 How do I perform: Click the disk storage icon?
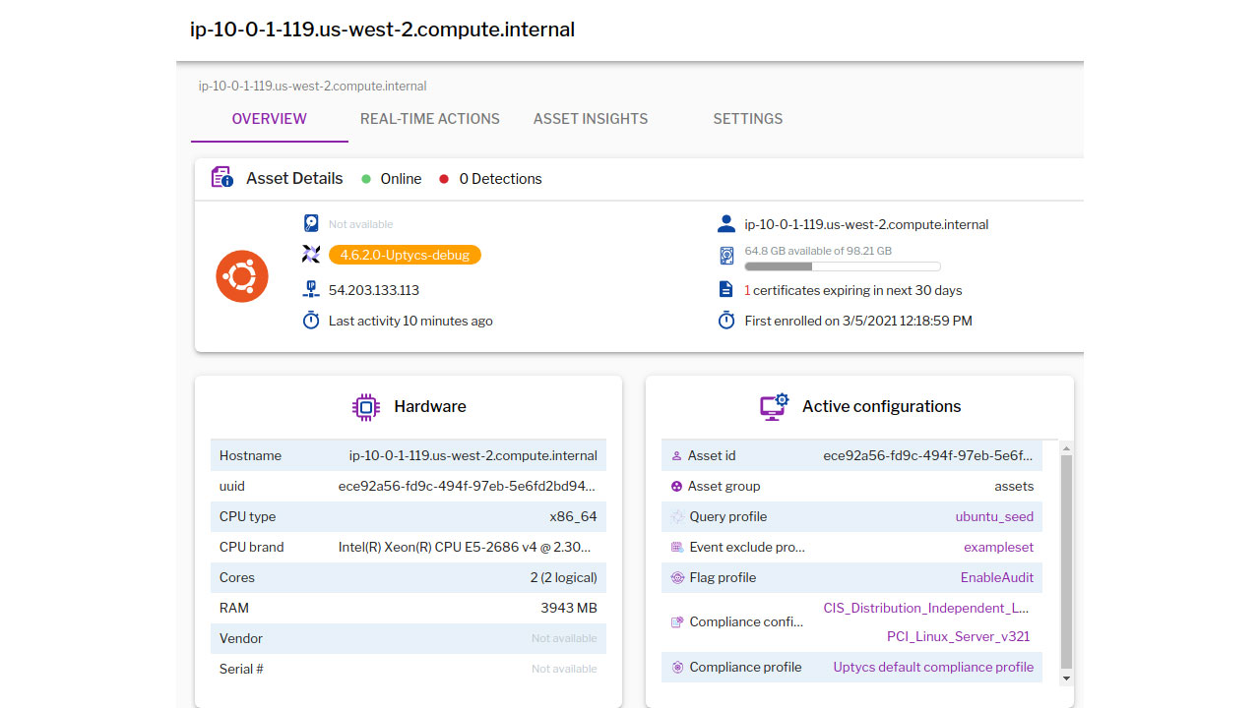point(726,257)
